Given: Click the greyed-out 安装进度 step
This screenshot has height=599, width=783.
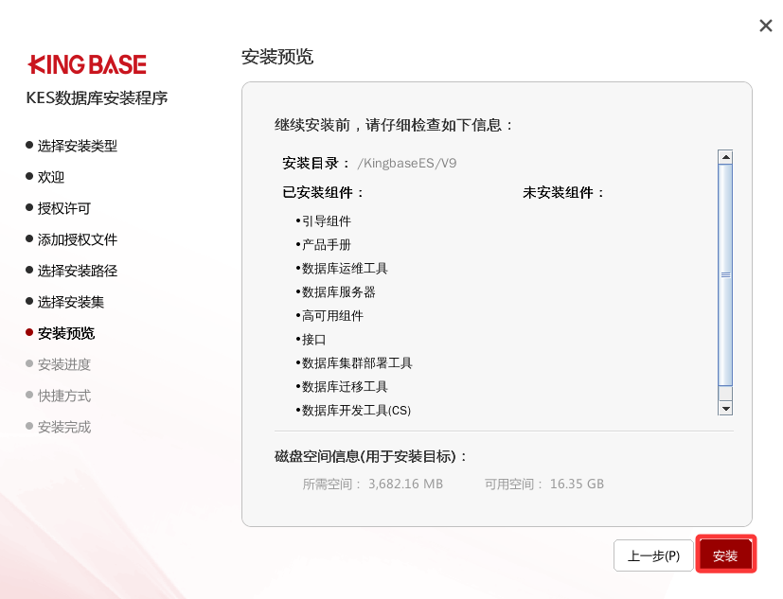Looking at the screenshot, I should point(64,364).
